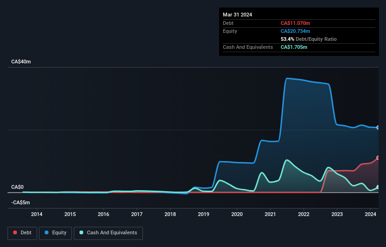
Task: Select the 2017 x-axis label
Action: [x=137, y=214]
